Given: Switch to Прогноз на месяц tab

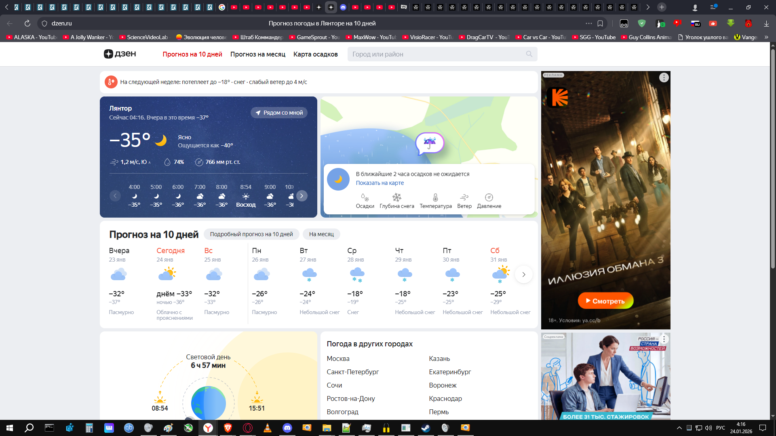Looking at the screenshot, I should coord(257,54).
